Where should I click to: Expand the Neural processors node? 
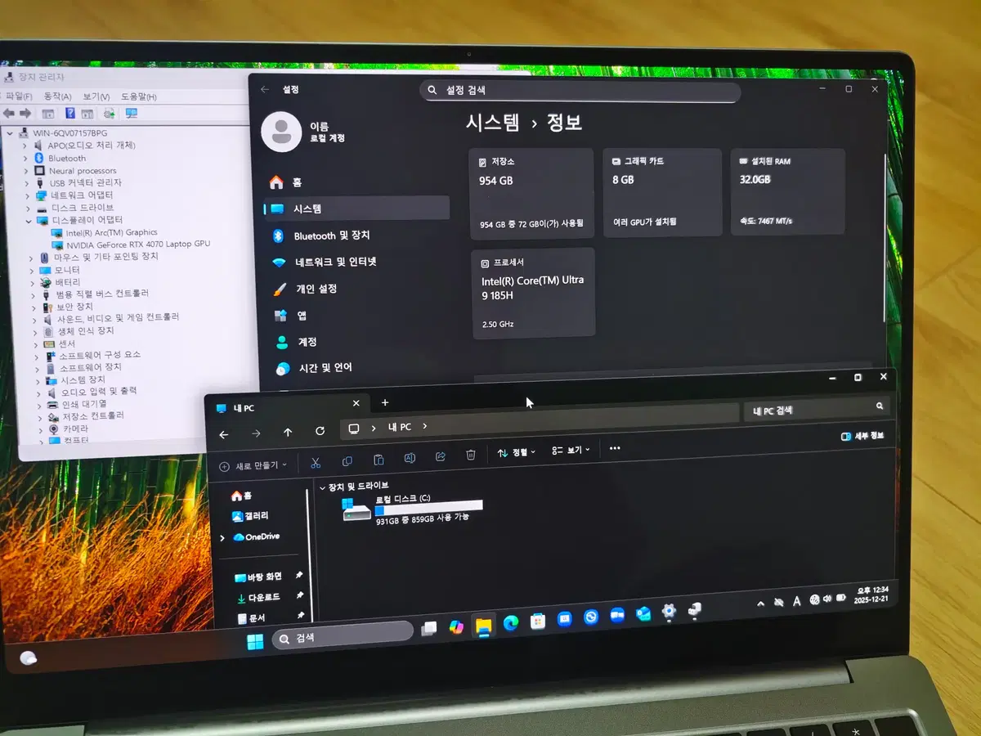click(x=27, y=171)
